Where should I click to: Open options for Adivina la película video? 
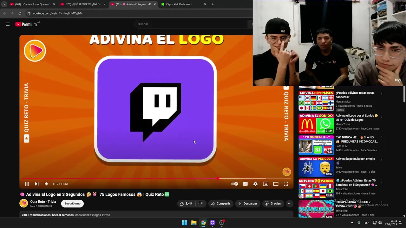click(382, 159)
